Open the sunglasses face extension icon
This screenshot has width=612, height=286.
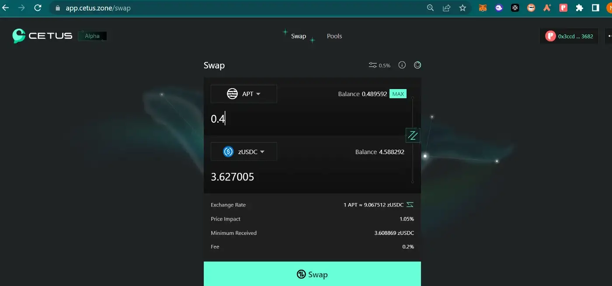[531, 8]
